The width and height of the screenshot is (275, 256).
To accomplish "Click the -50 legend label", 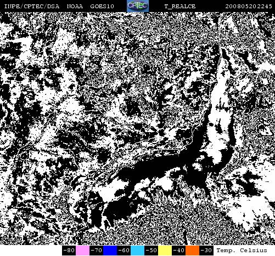I will pos(151,251).
